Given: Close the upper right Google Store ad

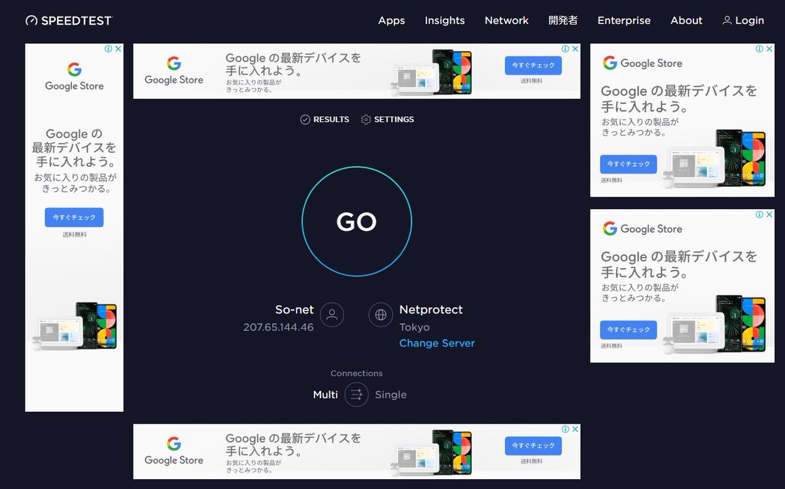Looking at the screenshot, I should pos(770,48).
